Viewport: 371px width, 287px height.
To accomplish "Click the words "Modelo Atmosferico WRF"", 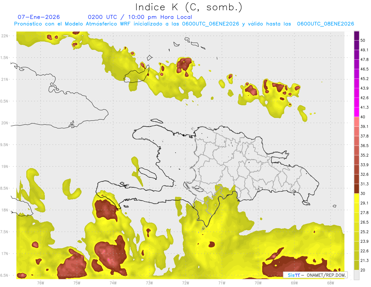I will coord(93,24).
